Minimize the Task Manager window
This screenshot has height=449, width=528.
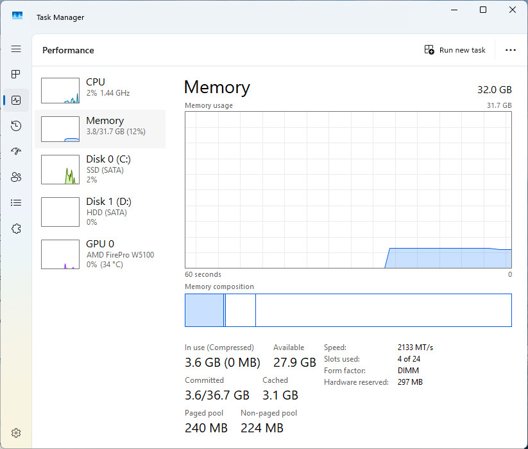(454, 10)
